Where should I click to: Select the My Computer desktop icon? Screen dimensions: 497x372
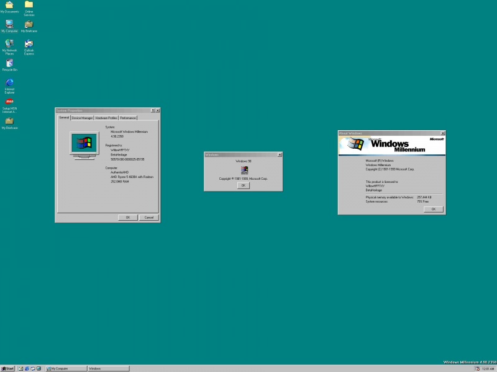click(x=9, y=26)
